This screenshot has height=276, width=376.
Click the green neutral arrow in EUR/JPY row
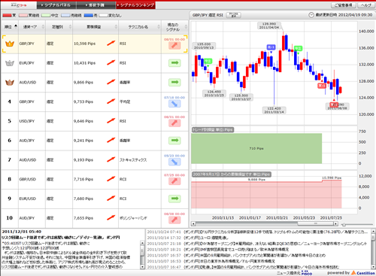click(174, 63)
